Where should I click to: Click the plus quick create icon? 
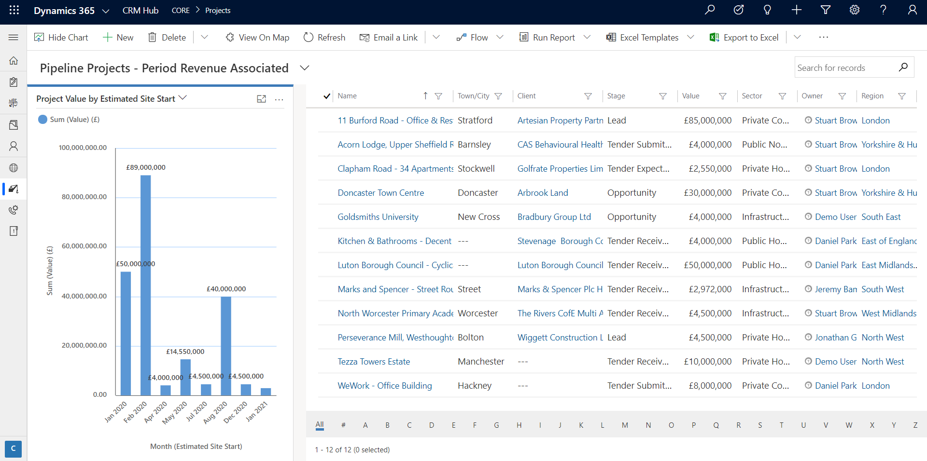pos(797,10)
